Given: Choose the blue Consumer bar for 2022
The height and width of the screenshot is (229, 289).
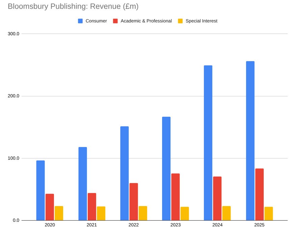Looking at the screenshot, I should [124, 173].
